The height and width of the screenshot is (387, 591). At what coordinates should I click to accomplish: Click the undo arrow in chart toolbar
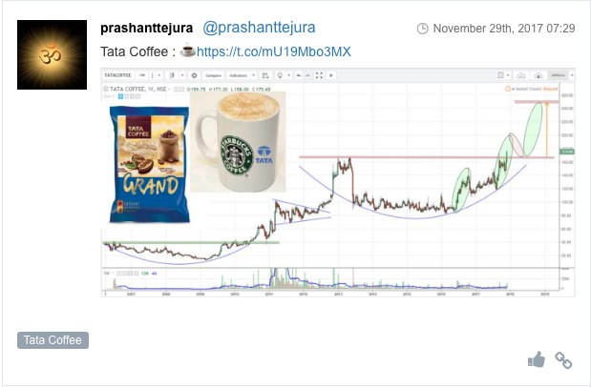coord(299,75)
